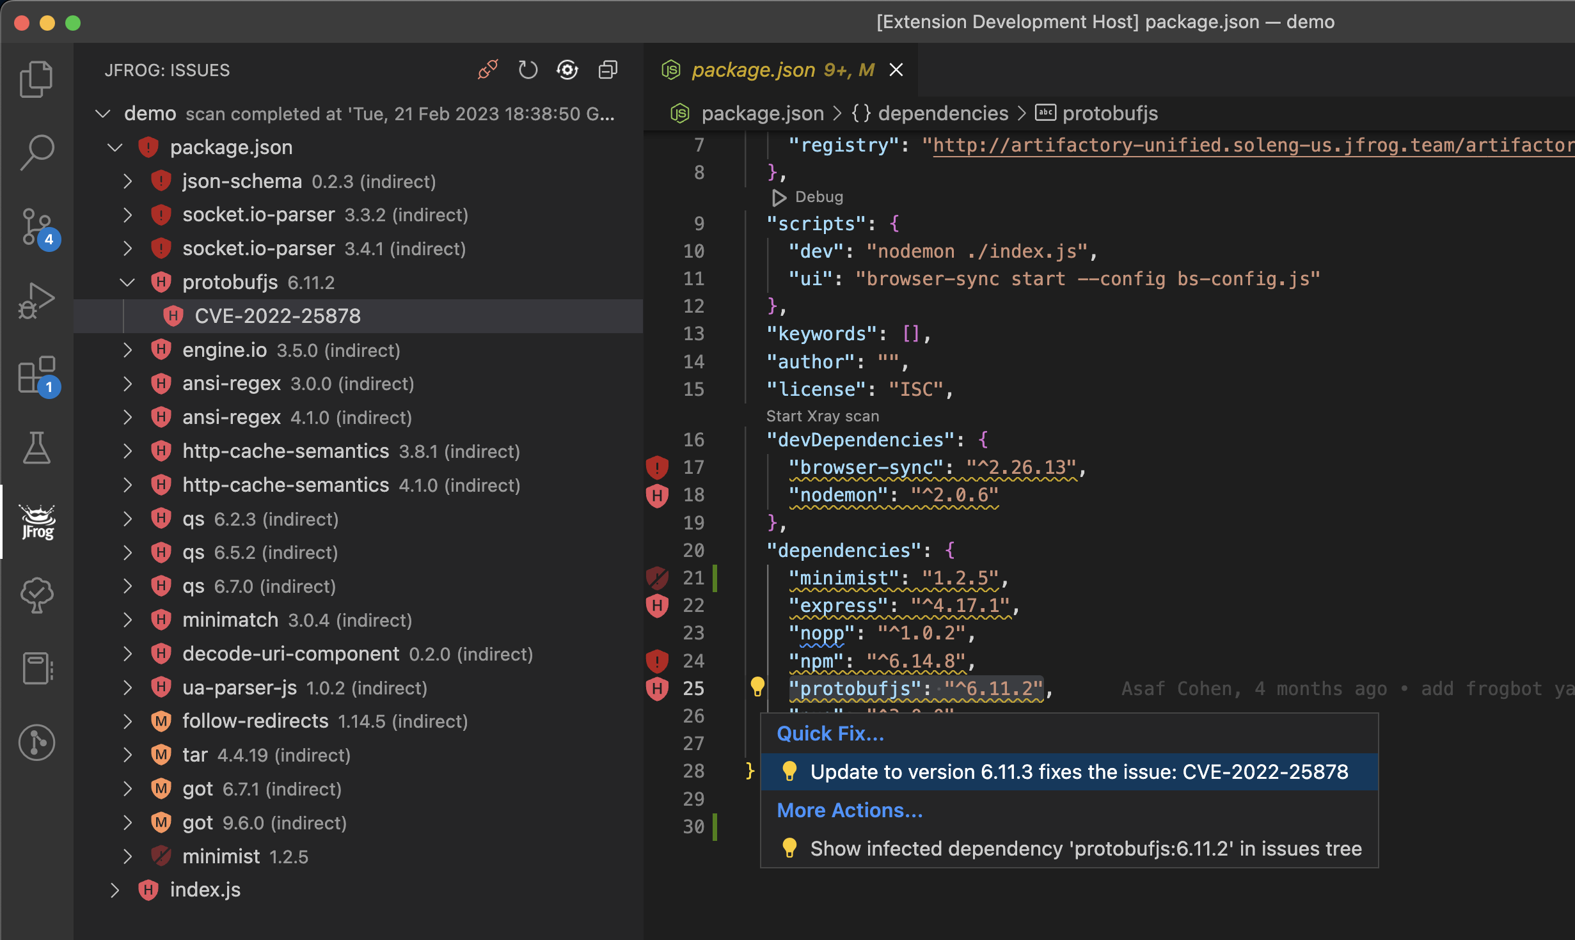Screen dimensions: 1575x940
Task: Choose Show infected dependency in issues tree
Action: (x=1085, y=849)
